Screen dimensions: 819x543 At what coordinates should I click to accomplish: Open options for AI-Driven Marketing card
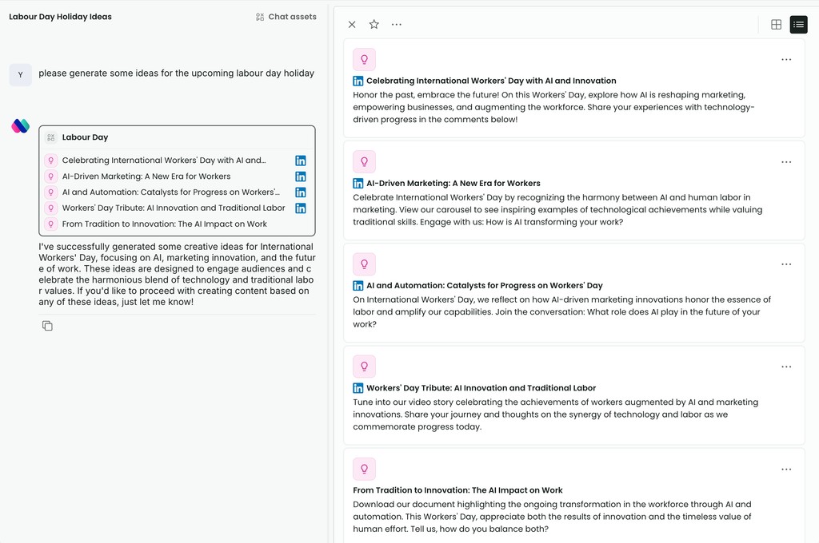[x=786, y=162]
